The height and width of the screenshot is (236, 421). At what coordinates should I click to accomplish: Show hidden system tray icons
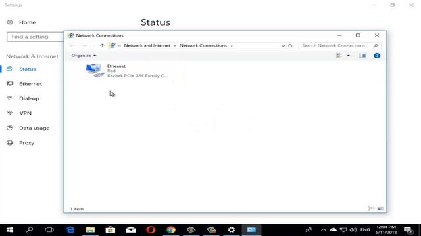(x=323, y=230)
